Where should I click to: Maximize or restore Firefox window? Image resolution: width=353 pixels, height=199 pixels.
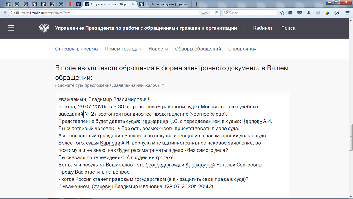337,2
